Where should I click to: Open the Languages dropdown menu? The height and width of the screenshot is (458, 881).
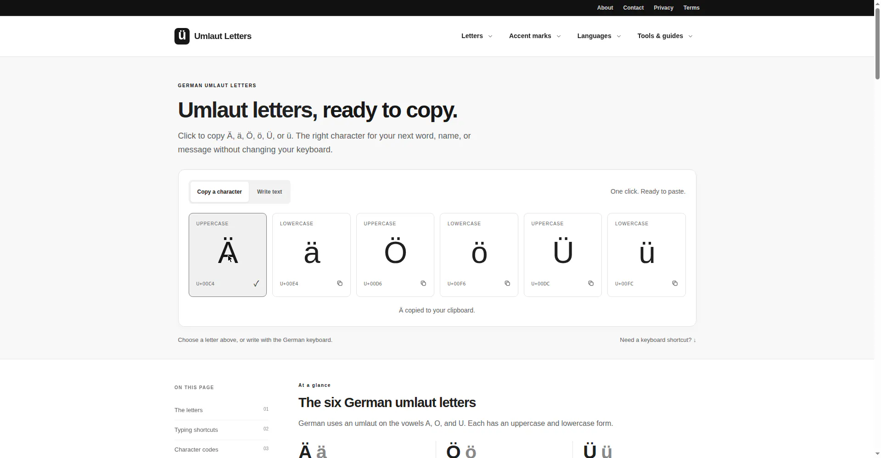click(599, 36)
